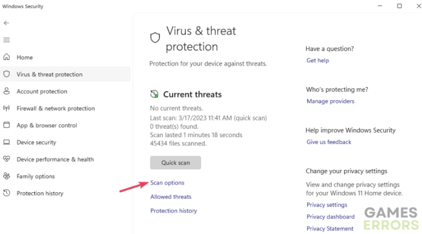Click the back arrow icon
Viewport: 422px width, 234px height.
pyautogui.click(x=7, y=23)
